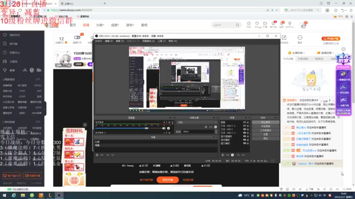
Task: Open the 编辑(E) menu in OBS
Action: (109, 41)
